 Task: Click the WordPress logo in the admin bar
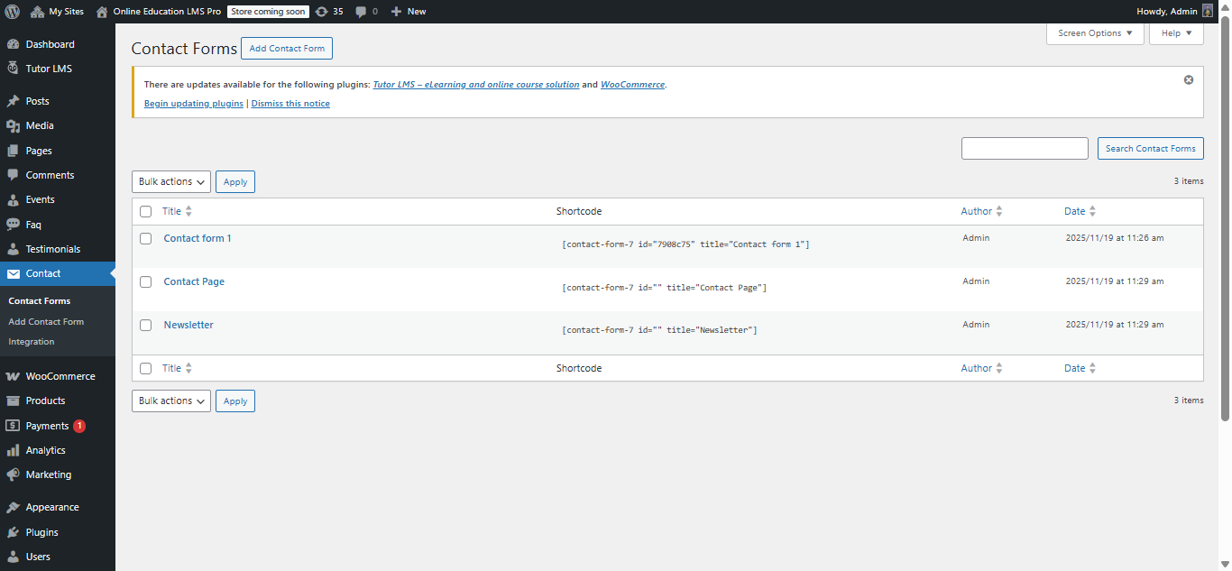[12, 11]
